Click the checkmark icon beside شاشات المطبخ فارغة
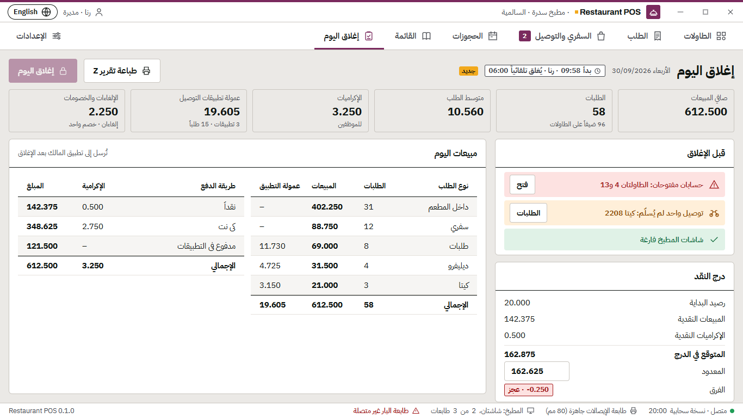 (714, 239)
